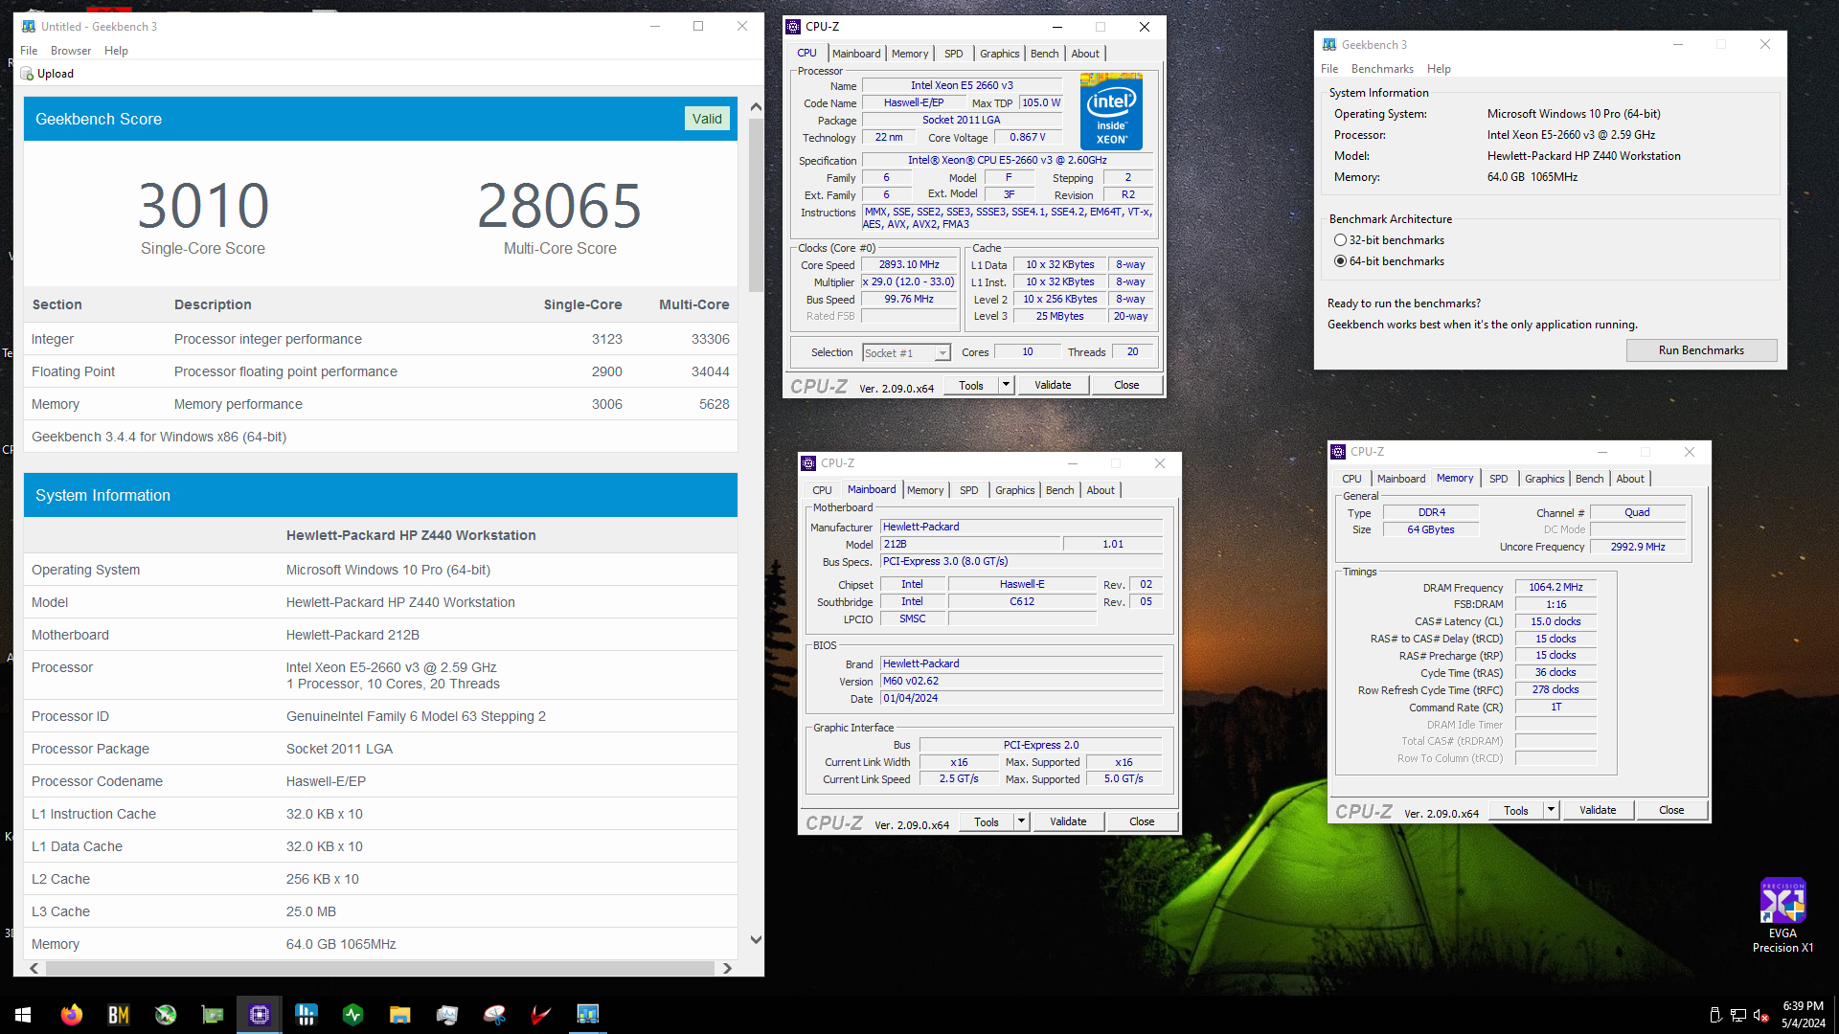This screenshot has height=1034, width=1839.
Task: Click the Core Speed 2893.10 MHz field
Action: point(909,265)
